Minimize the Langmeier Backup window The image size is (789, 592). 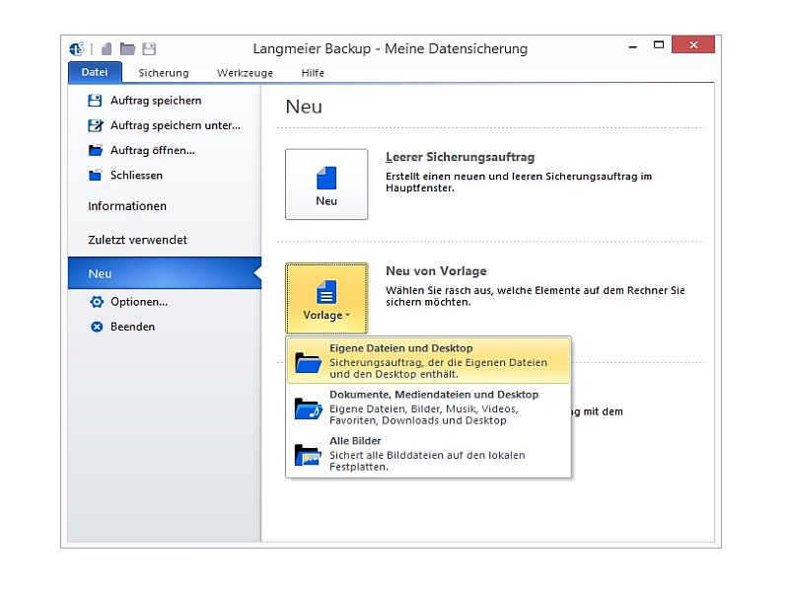(x=633, y=46)
